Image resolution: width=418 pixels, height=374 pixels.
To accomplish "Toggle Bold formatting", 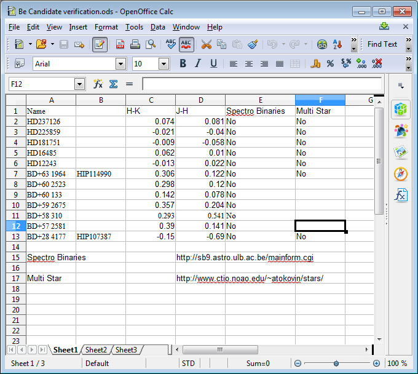I will click(x=183, y=64).
